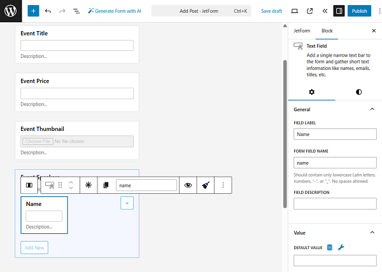The height and width of the screenshot is (272, 382).
Task: Edit Description under Event Price
Action: (34, 104)
